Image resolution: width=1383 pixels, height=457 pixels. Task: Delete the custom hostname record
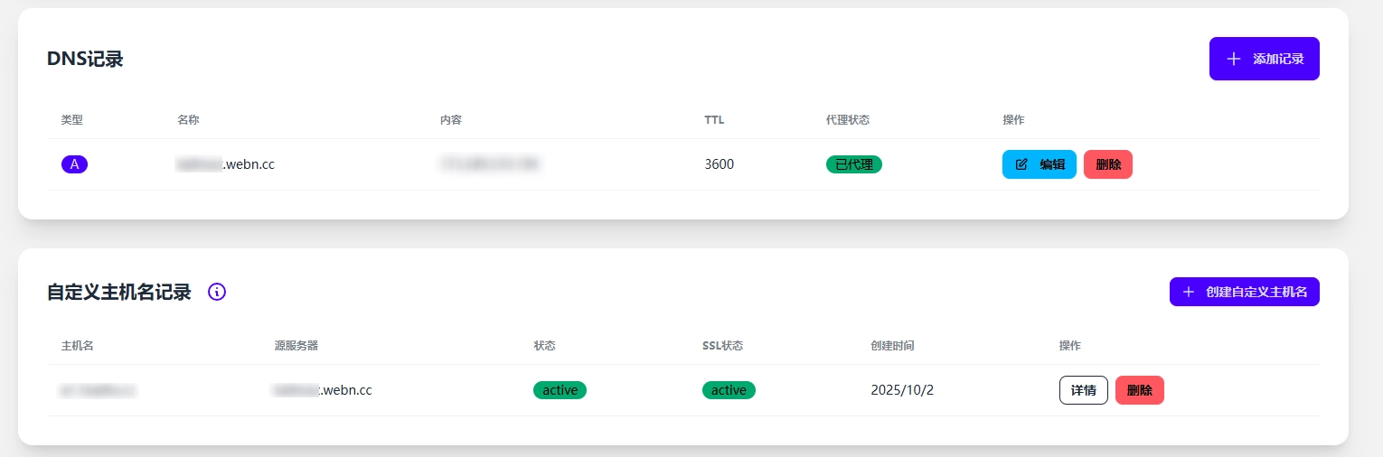coord(1139,390)
